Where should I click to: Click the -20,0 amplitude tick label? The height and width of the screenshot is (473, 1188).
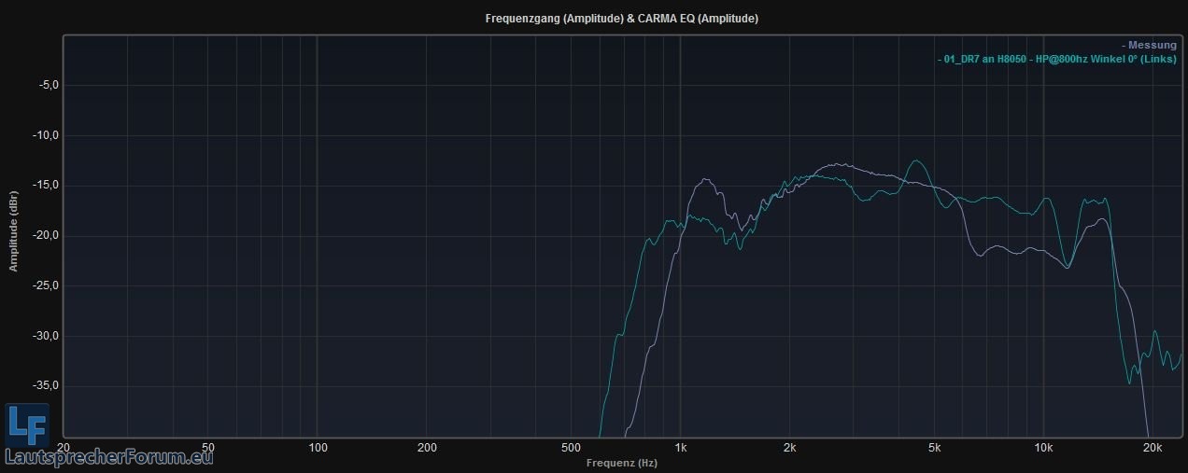pos(46,235)
